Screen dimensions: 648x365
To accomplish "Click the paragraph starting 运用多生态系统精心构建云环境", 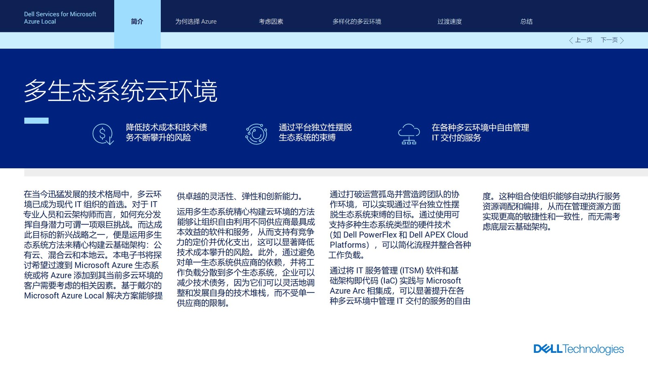I will 246,257.
